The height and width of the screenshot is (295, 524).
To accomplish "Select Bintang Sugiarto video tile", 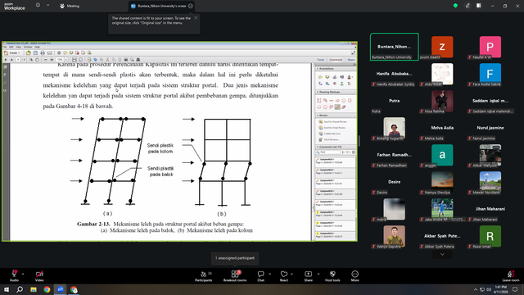I will pyautogui.click(x=395, y=128).
